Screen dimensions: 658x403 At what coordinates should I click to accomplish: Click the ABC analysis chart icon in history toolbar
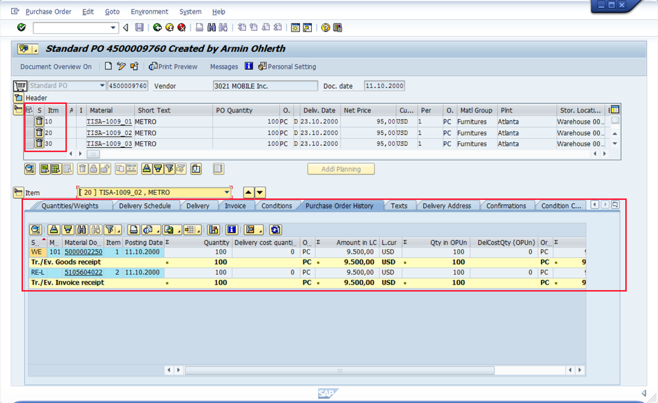coord(214,229)
